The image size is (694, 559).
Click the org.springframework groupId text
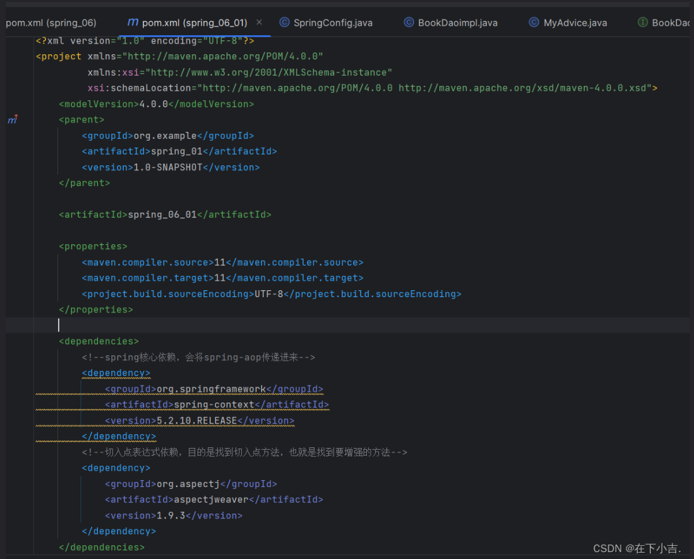coord(211,389)
